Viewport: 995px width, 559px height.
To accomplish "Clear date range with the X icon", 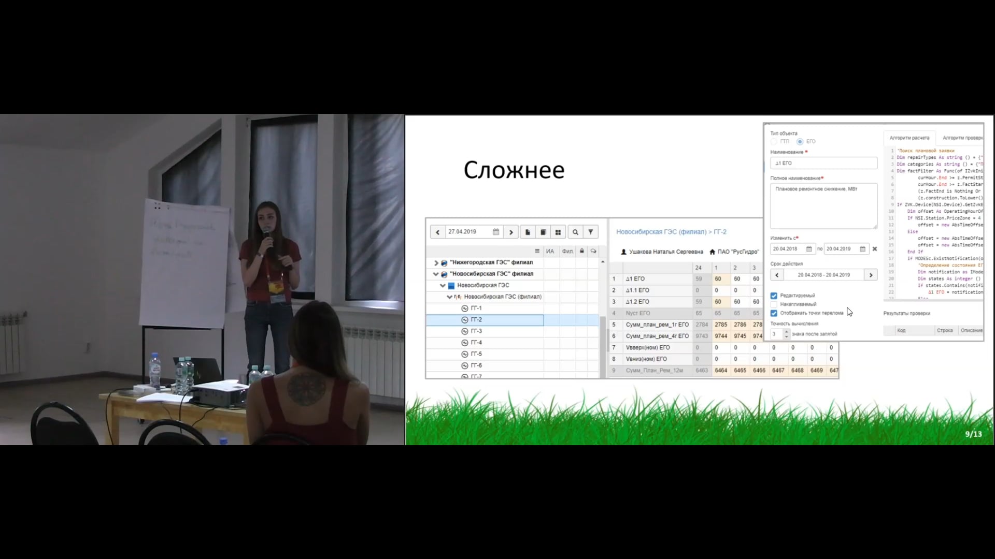I will pyautogui.click(x=875, y=249).
